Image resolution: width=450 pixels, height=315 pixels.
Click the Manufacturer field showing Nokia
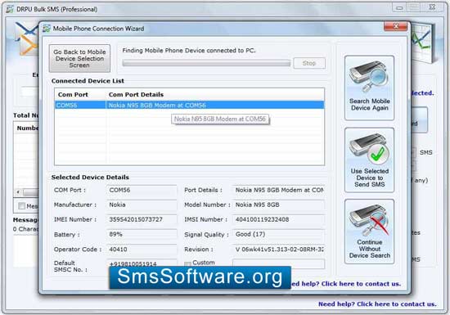(142, 205)
